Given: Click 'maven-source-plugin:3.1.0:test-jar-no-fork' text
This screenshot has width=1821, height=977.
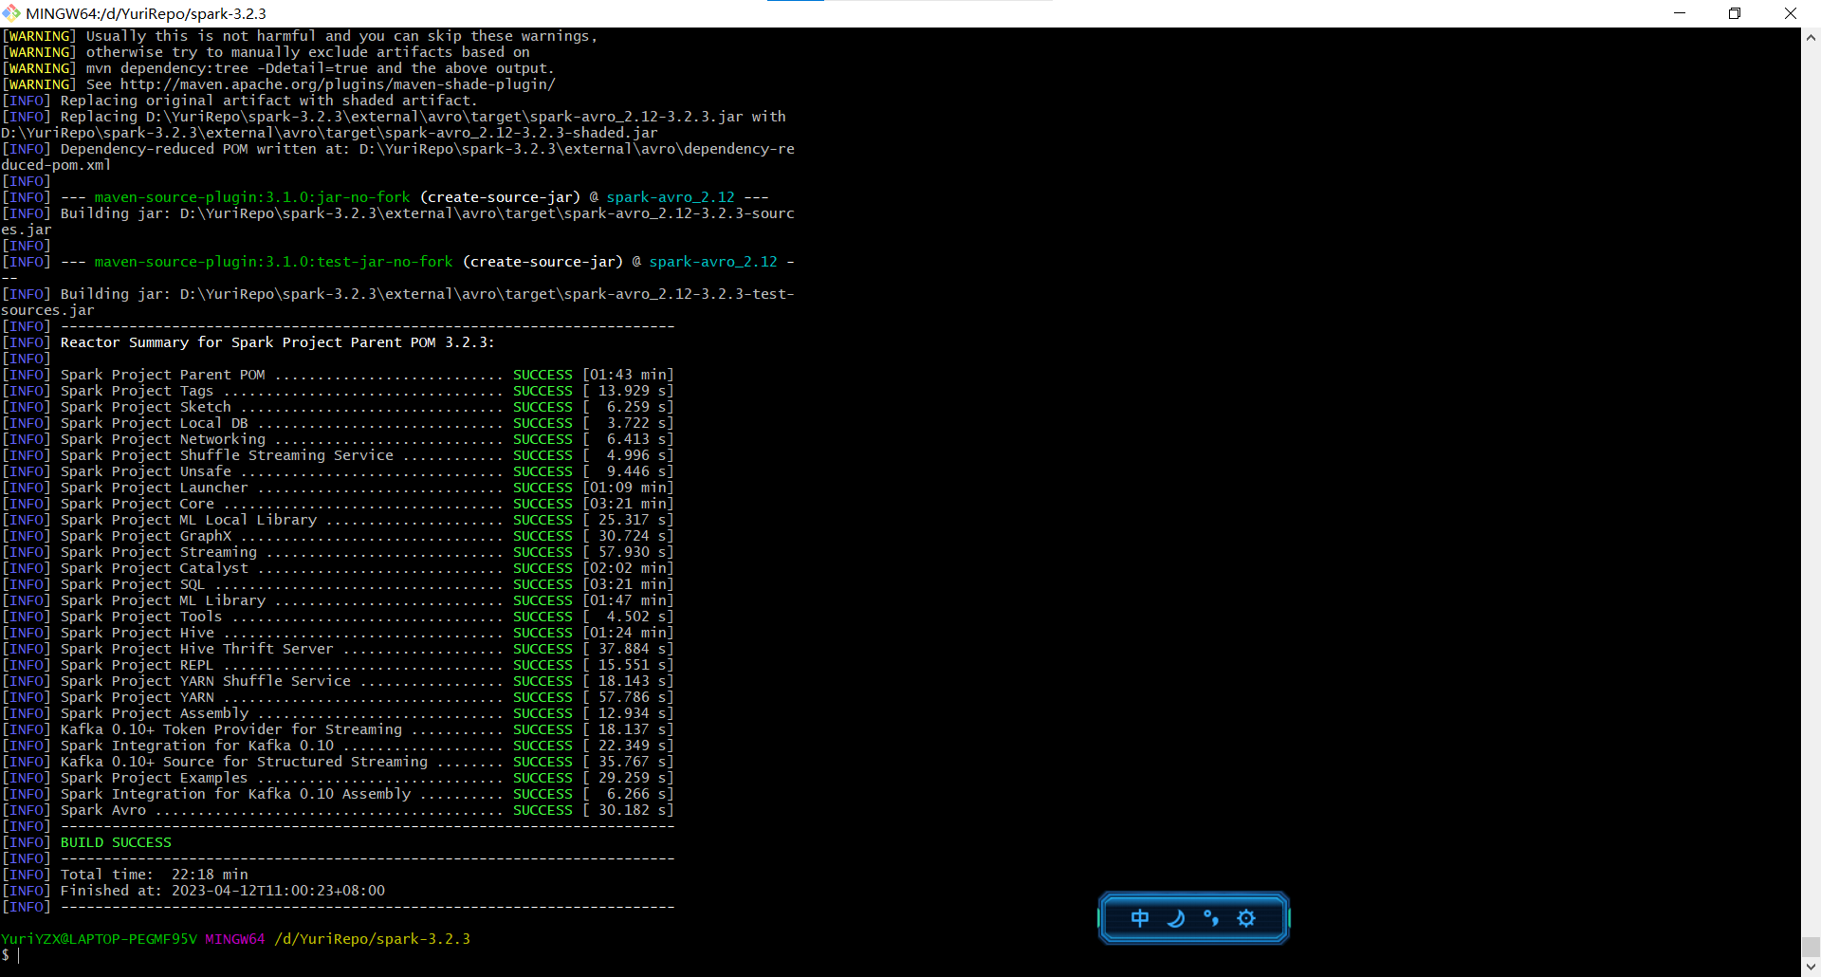Looking at the screenshot, I should point(273,262).
